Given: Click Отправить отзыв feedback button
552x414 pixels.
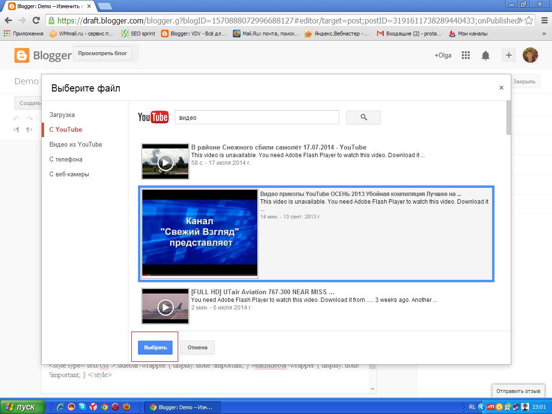Looking at the screenshot, I should (518, 391).
